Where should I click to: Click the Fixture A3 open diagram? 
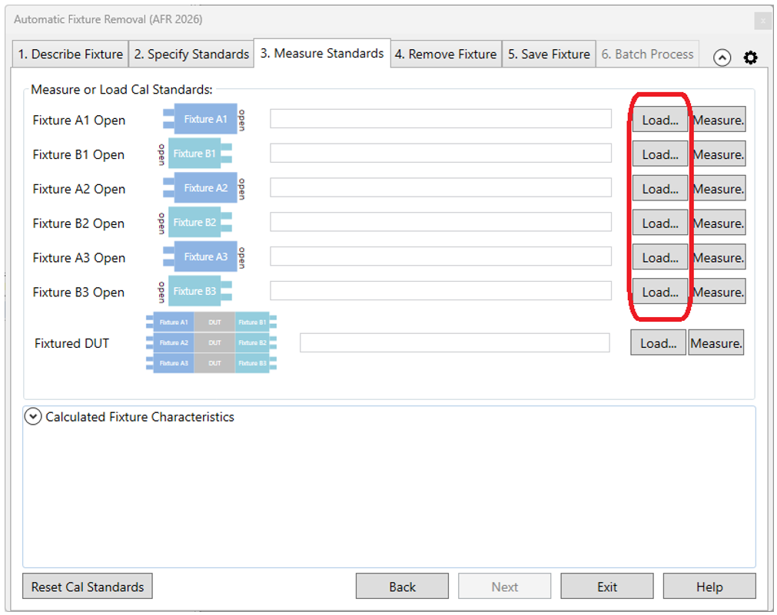[204, 257]
